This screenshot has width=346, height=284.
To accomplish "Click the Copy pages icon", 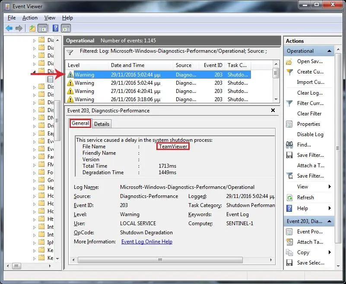I will 289,252.
